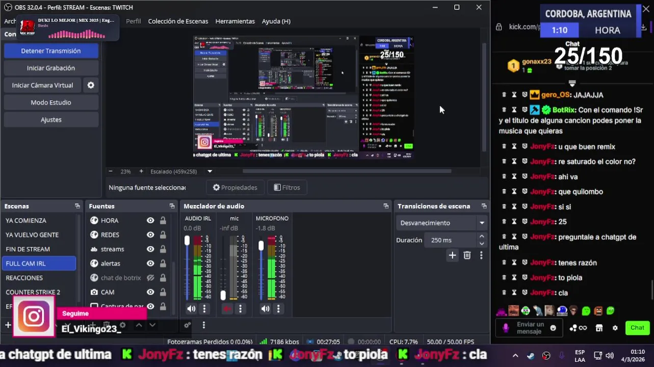Screen dimensions: 654x367
Task: Hide the streams text source
Action: tap(150, 249)
